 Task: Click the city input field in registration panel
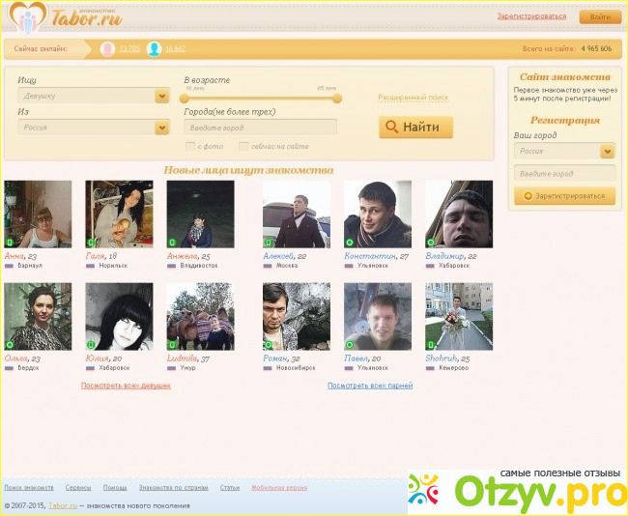click(x=564, y=173)
